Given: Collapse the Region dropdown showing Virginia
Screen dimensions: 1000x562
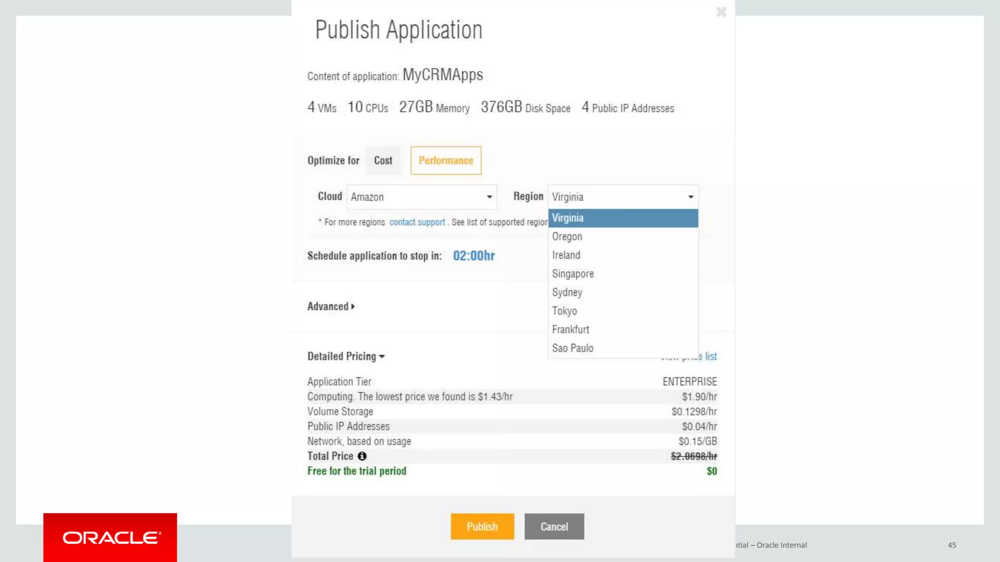Looking at the screenshot, I should (623, 197).
